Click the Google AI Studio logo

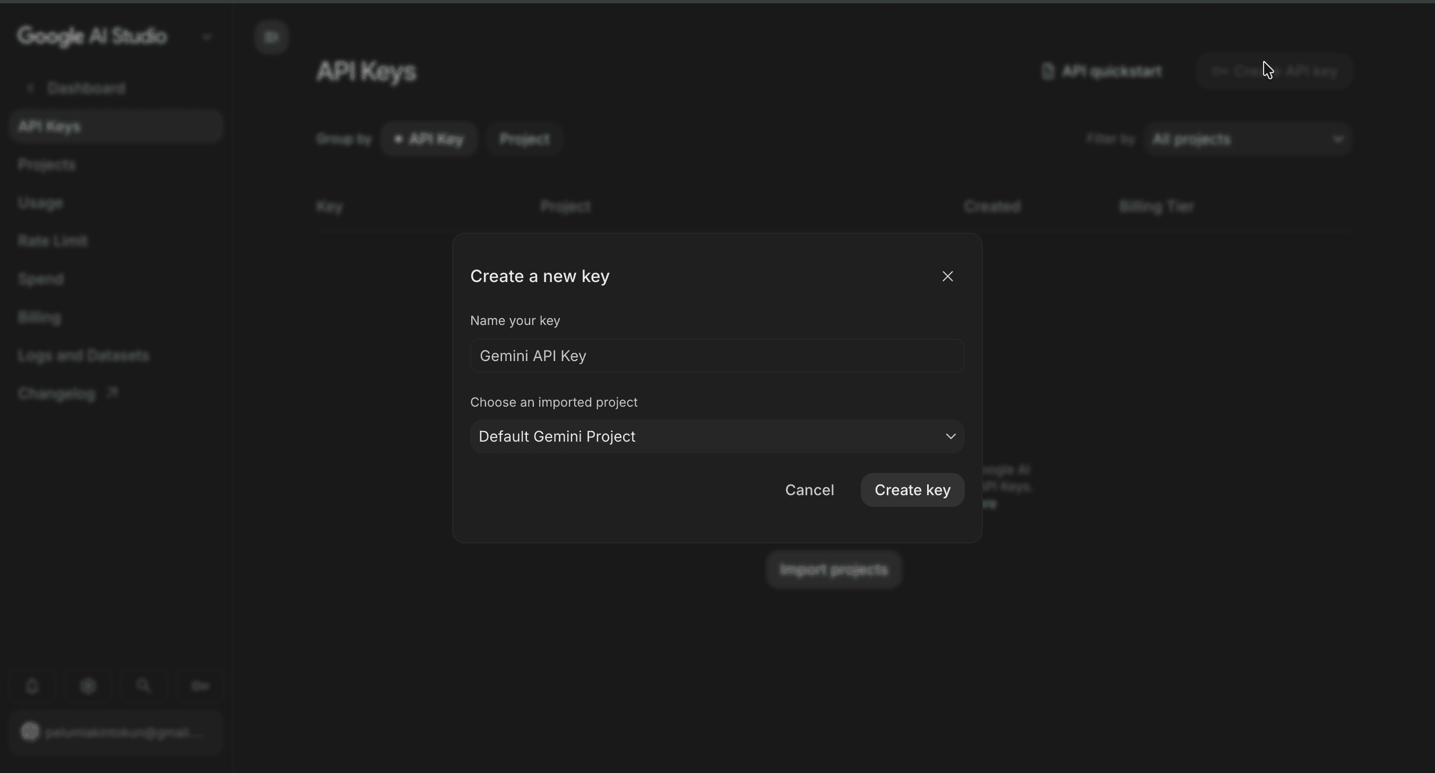tap(92, 36)
